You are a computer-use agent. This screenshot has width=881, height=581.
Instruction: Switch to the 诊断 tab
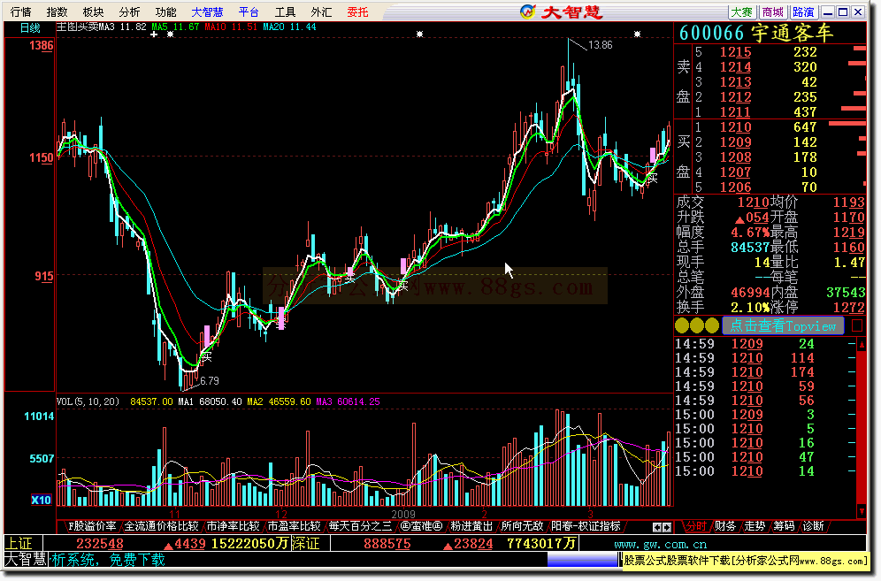[813, 526]
